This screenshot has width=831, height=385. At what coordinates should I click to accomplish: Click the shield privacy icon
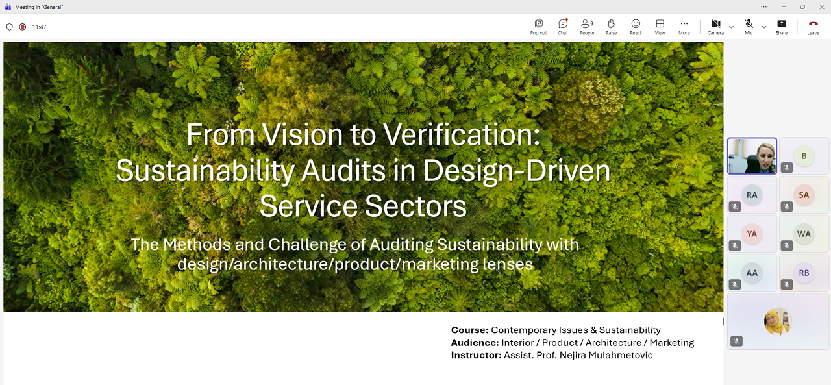[9, 27]
